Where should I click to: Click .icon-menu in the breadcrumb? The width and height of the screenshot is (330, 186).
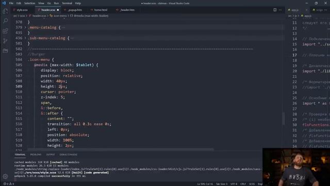(60, 16)
